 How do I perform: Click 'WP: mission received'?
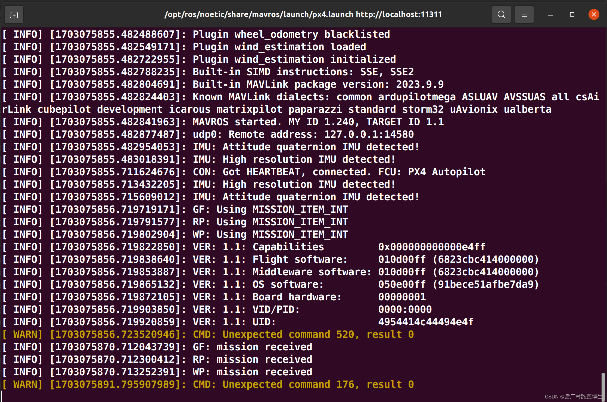coord(253,372)
